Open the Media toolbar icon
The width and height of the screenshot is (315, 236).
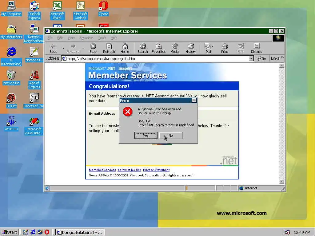point(175,48)
